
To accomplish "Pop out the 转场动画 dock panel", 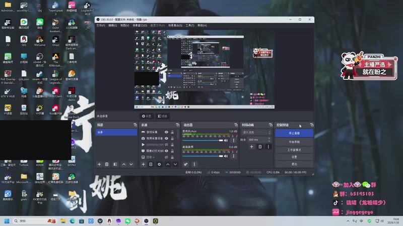I will click(x=271, y=125).
